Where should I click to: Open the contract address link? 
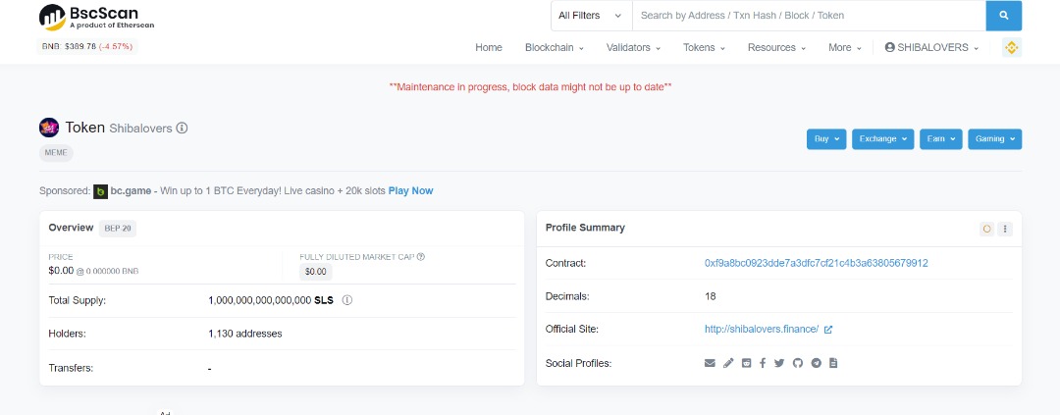816,263
